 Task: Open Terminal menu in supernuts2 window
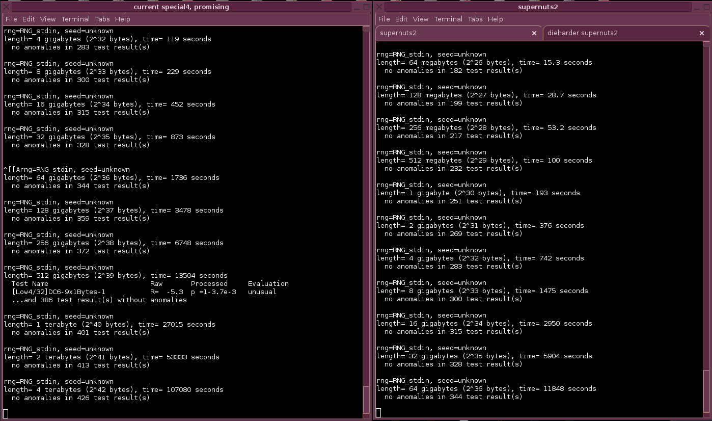coord(448,19)
